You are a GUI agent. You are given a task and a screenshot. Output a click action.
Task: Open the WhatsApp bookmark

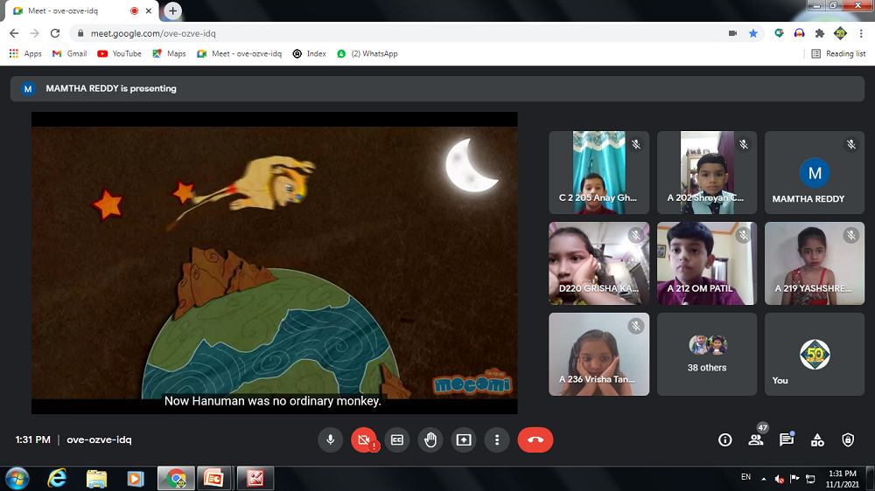pyautogui.click(x=367, y=53)
